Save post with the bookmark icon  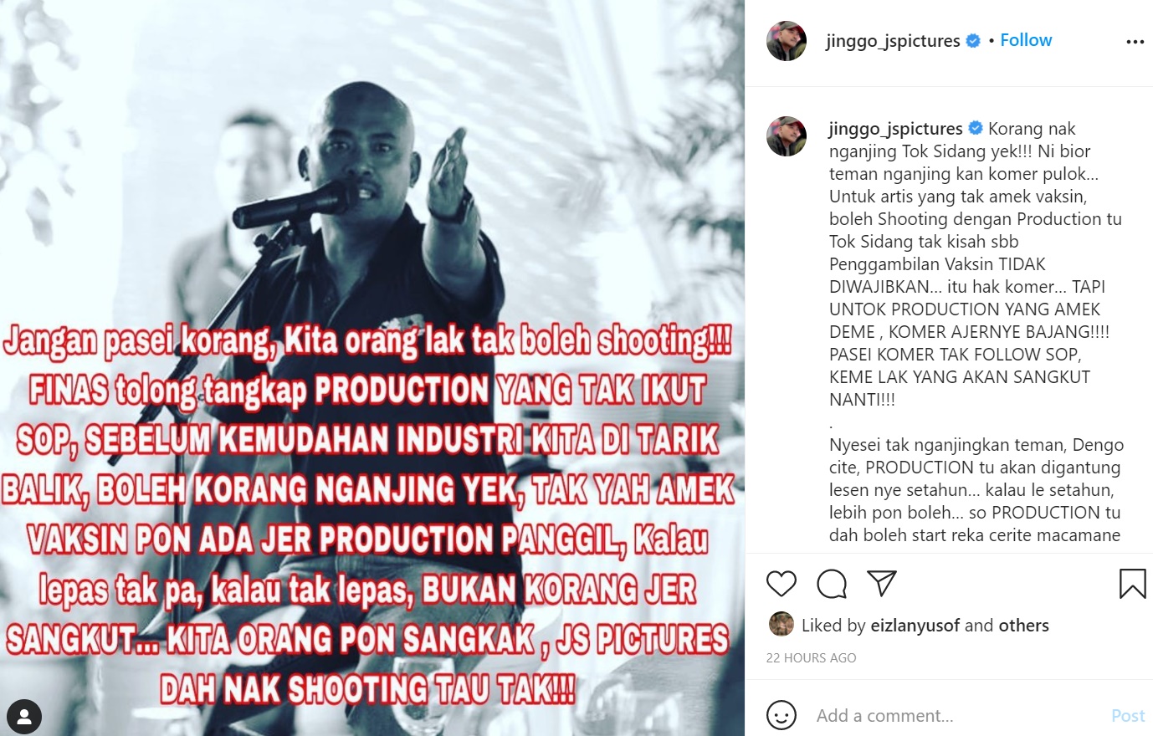(x=1132, y=584)
